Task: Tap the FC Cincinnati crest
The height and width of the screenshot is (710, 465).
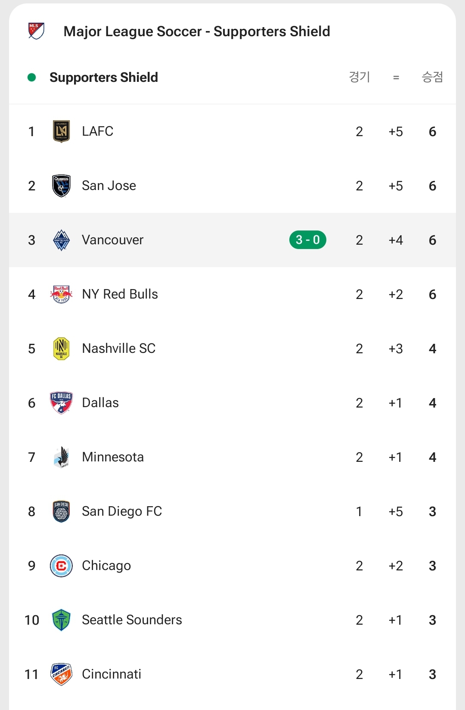Action: tap(61, 674)
